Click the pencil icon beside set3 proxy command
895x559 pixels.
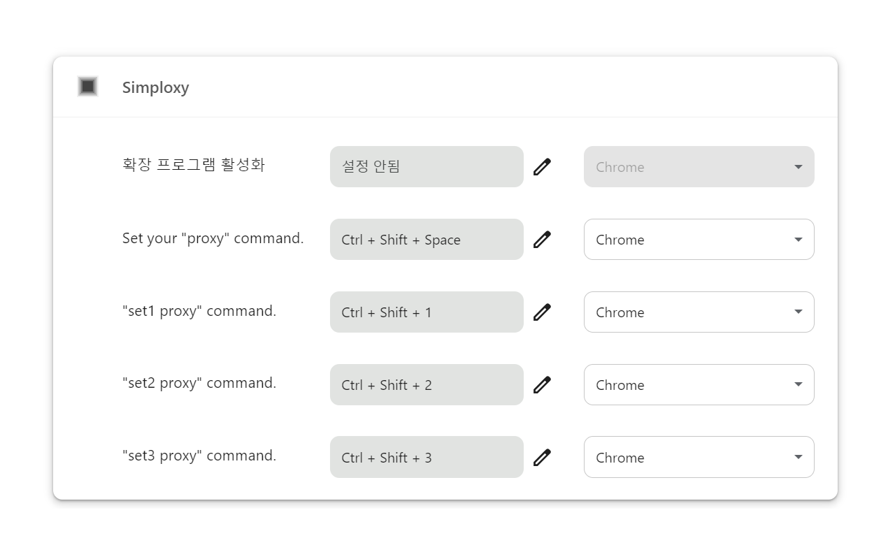click(x=543, y=457)
